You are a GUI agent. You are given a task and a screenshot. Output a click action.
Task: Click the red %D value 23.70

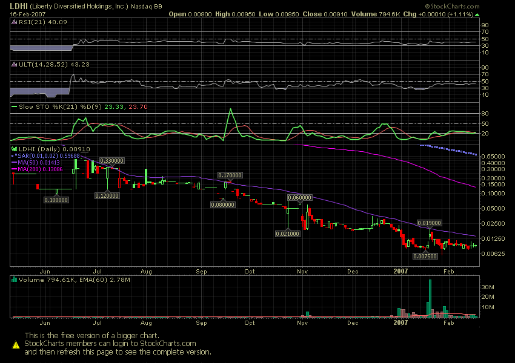(x=138, y=107)
